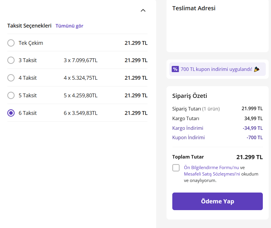Pick the 5 Taksit installment option

tap(11, 96)
